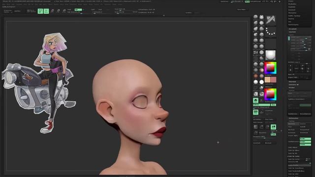Open the dotted arc stroke type icon

[x=271, y=32]
